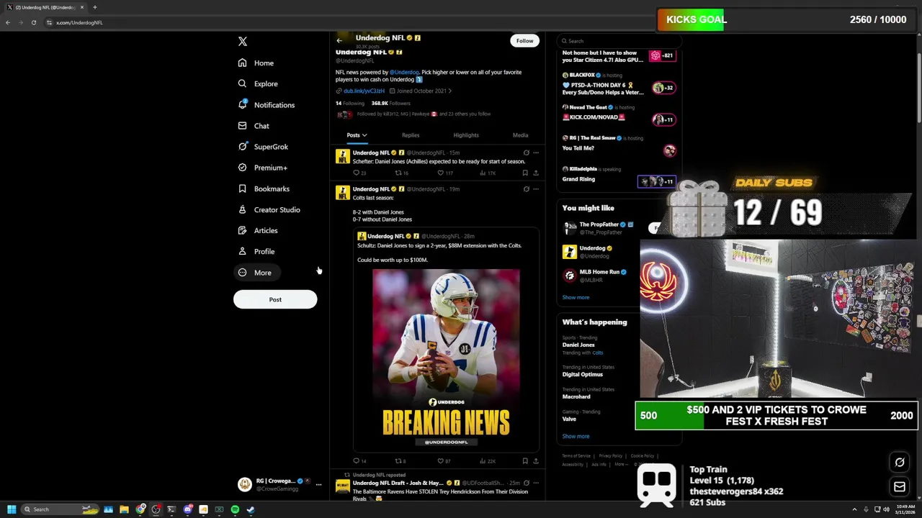This screenshot has height=518, width=922.
Task: Switch to Replies tab
Action: pyautogui.click(x=411, y=135)
